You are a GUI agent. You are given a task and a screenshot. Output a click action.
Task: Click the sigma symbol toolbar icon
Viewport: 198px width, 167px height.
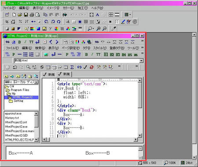72,67
